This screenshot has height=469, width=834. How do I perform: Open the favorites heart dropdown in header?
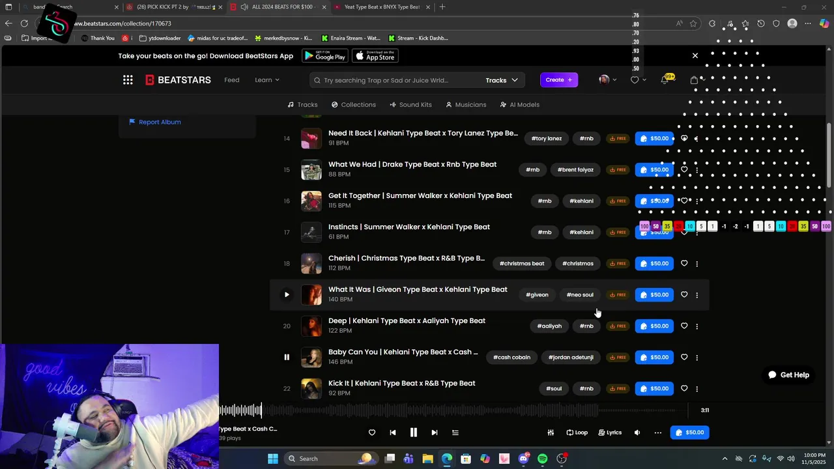[x=638, y=80]
